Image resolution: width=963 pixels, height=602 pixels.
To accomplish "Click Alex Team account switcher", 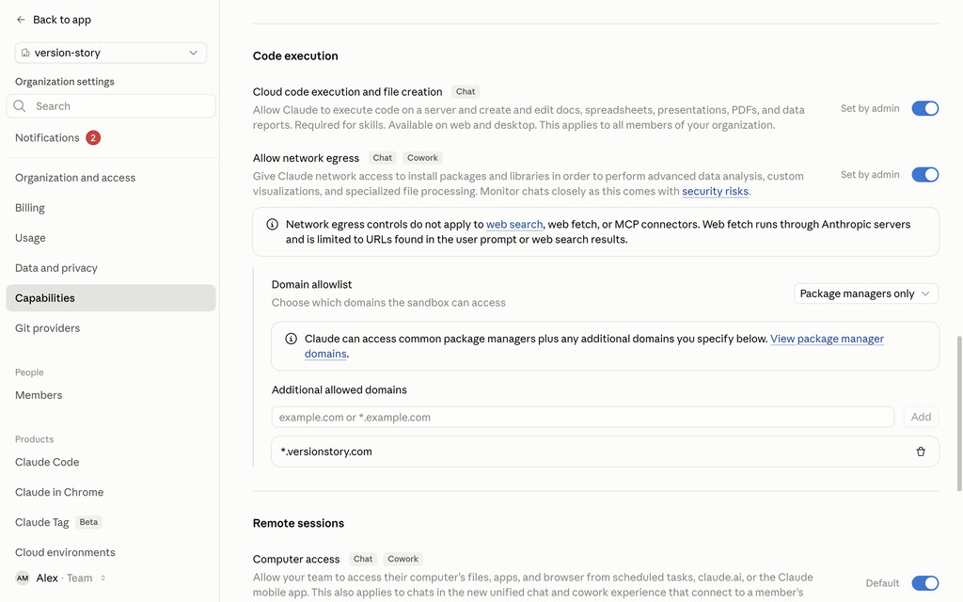I will [x=60, y=578].
